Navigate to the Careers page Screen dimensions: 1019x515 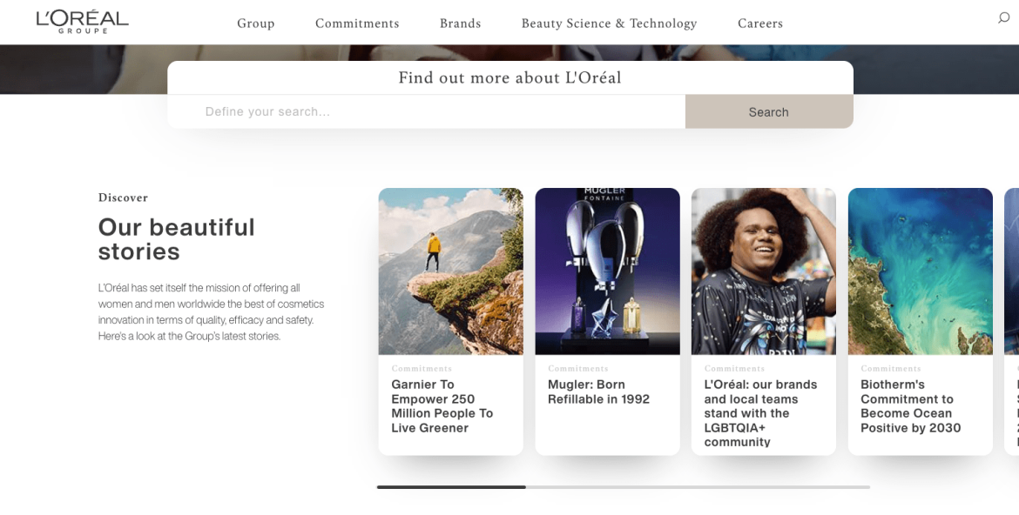coord(760,23)
